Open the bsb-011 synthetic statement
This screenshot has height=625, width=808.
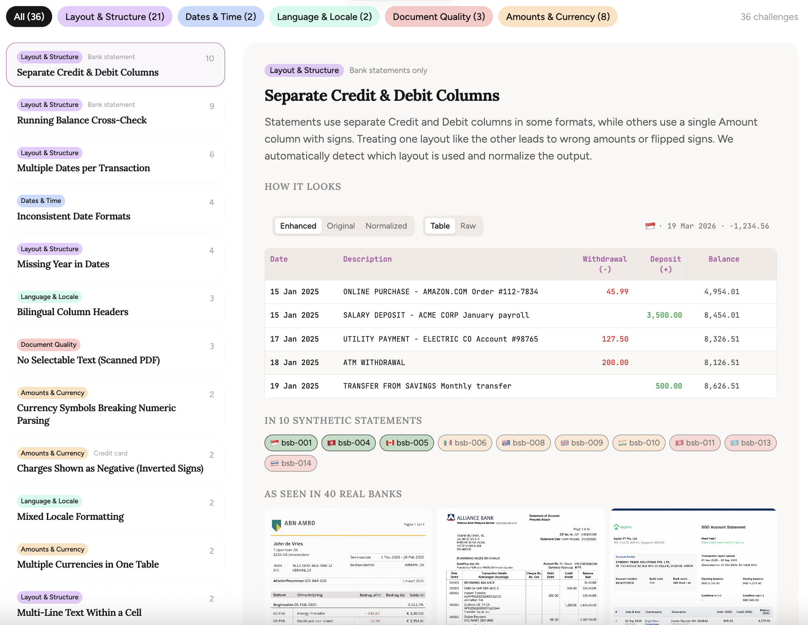(695, 443)
